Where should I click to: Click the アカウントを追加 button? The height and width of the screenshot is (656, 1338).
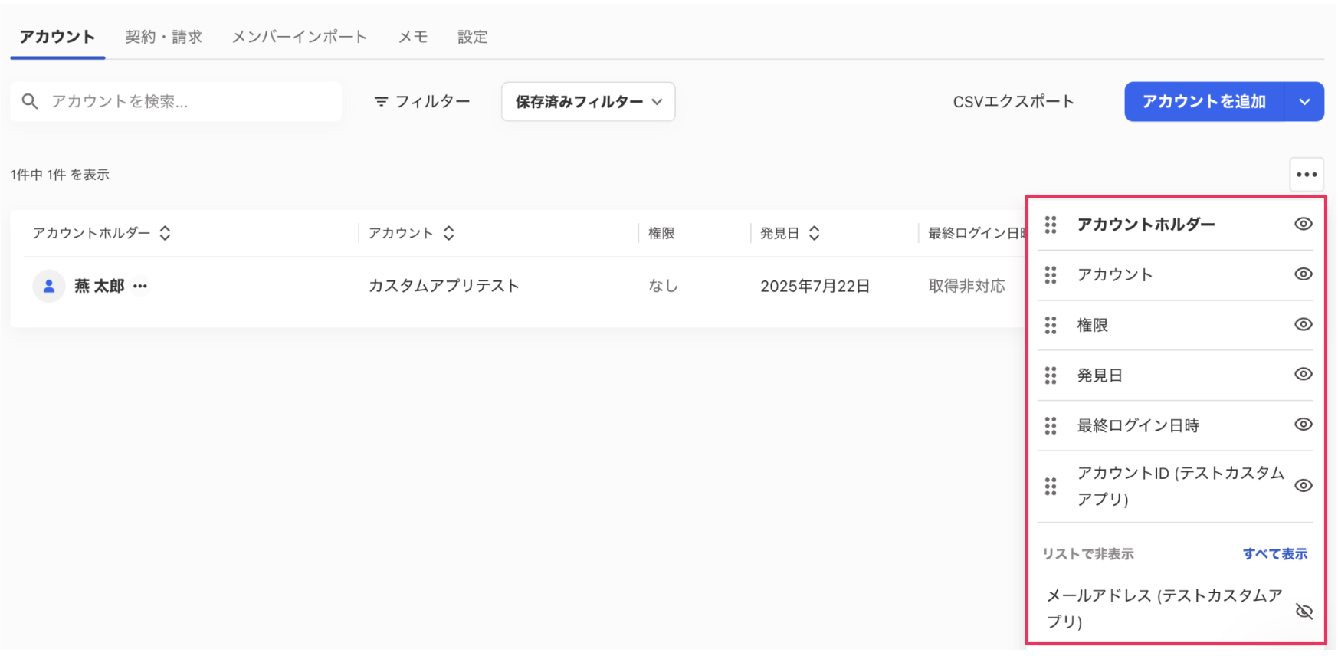tap(1204, 102)
